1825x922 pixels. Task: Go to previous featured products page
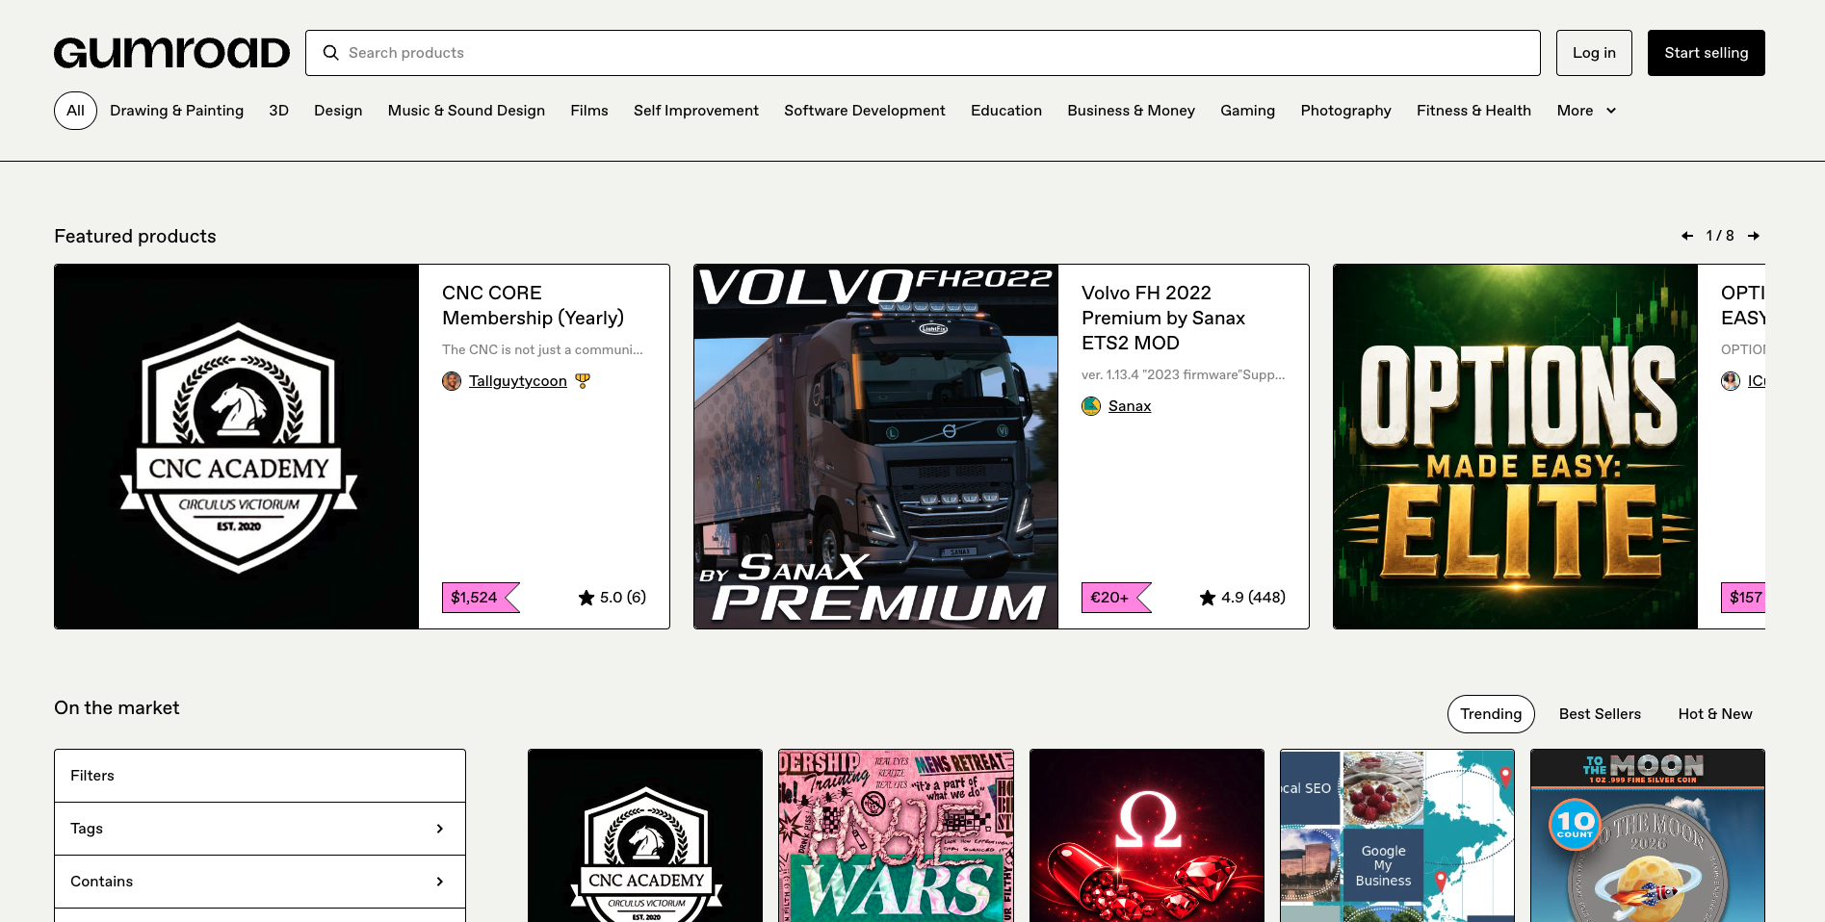[x=1687, y=236]
